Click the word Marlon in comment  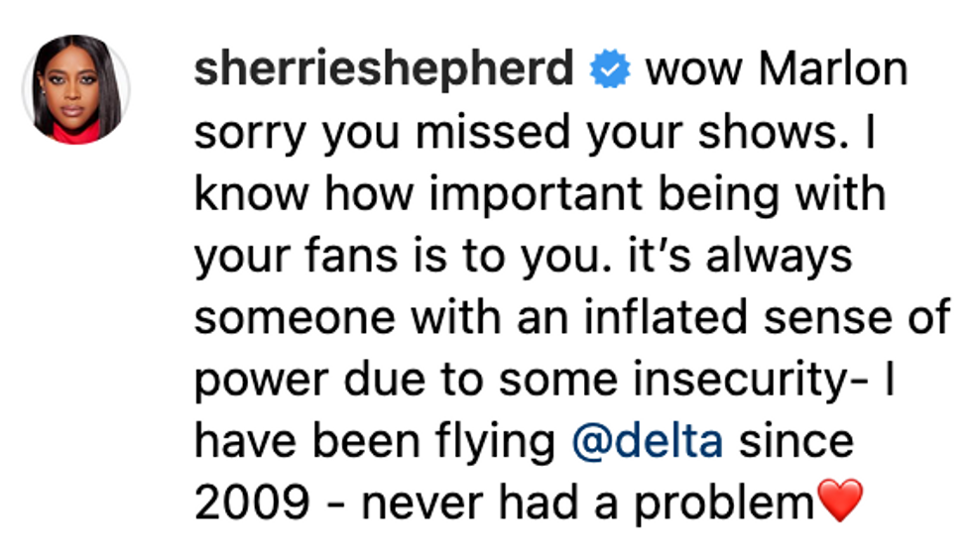[x=834, y=68]
